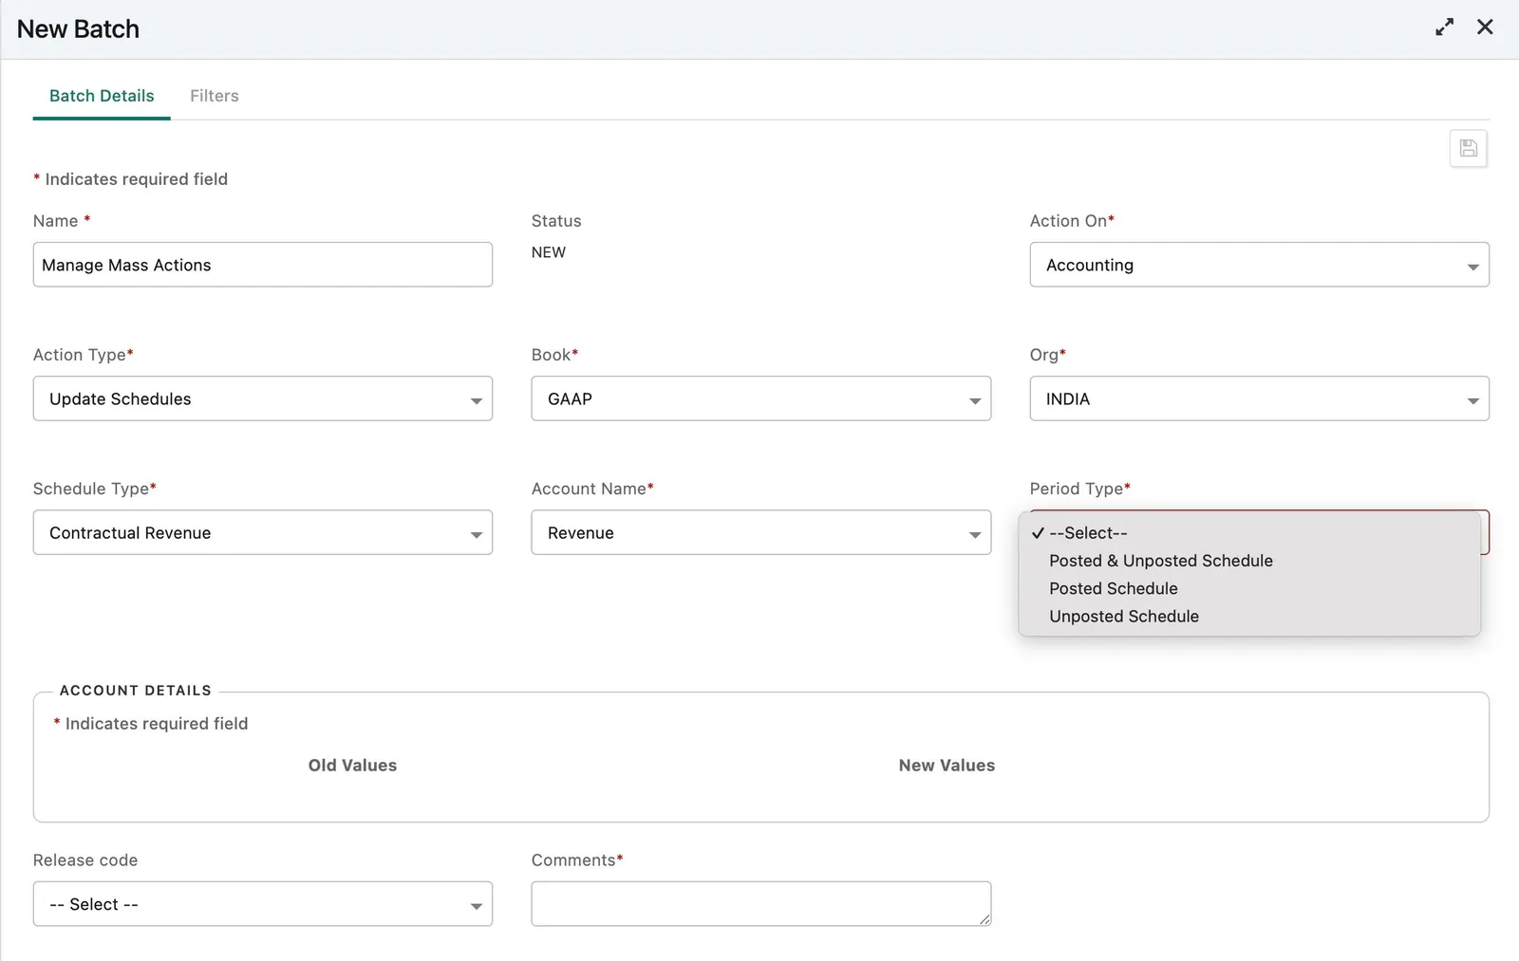The image size is (1519, 961).
Task: Expand the dialog with the arrows icon
Action: 1444,28
